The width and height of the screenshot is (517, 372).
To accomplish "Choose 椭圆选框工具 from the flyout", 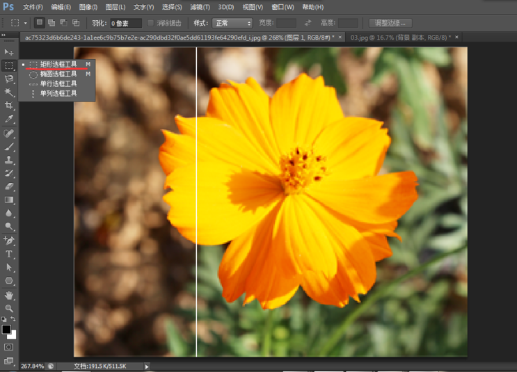I will 58,74.
